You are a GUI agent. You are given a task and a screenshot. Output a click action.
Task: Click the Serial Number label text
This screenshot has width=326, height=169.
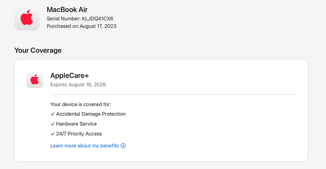(64, 19)
